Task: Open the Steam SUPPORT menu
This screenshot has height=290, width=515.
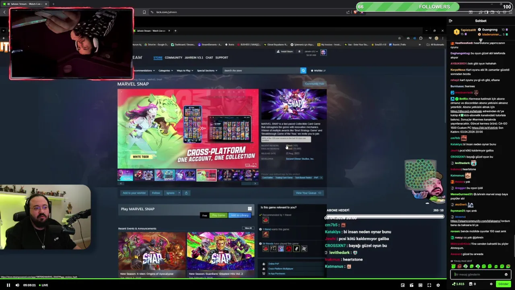Action: click(222, 58)
